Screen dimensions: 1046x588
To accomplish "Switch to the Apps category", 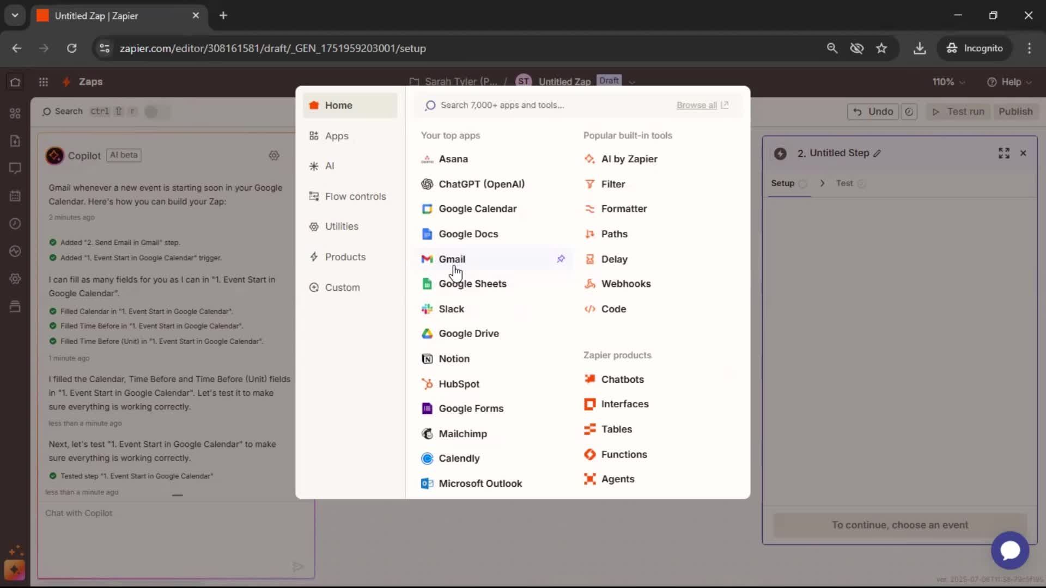I will click(350, 136).
